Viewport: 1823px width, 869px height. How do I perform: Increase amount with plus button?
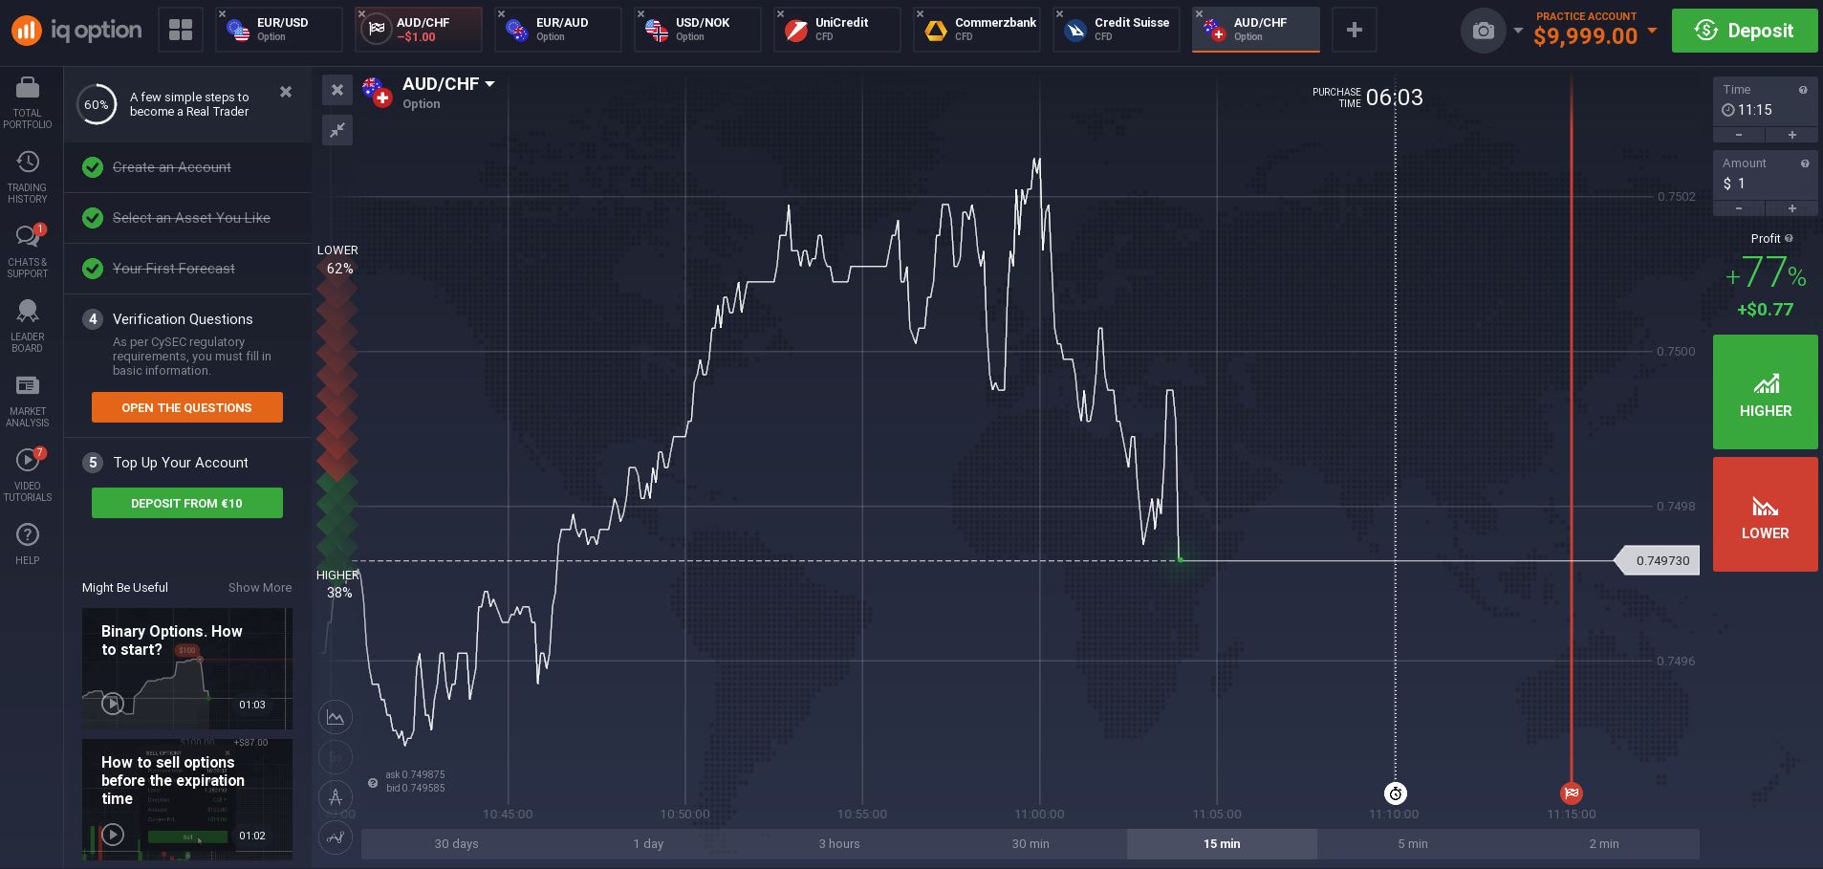pyautogui.click(x=1791, y=208)
